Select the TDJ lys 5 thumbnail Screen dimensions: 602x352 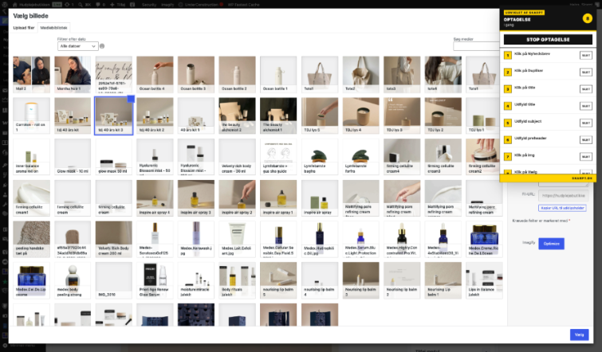click(x=320, y=115)
